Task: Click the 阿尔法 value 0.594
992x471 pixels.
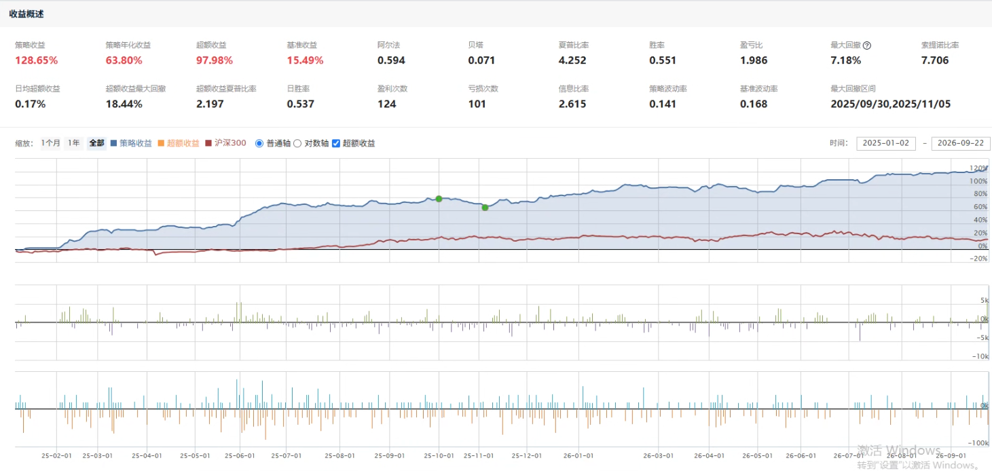Action: (391, 60)
